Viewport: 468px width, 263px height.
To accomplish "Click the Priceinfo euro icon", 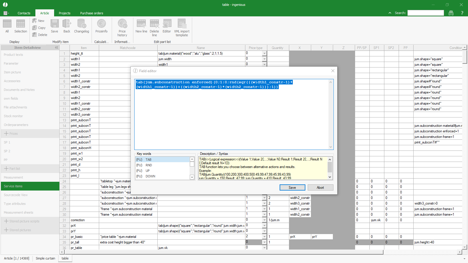I will click(101, 24).
